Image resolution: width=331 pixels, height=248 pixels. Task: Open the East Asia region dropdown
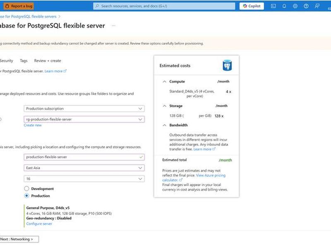pos(84,168)
